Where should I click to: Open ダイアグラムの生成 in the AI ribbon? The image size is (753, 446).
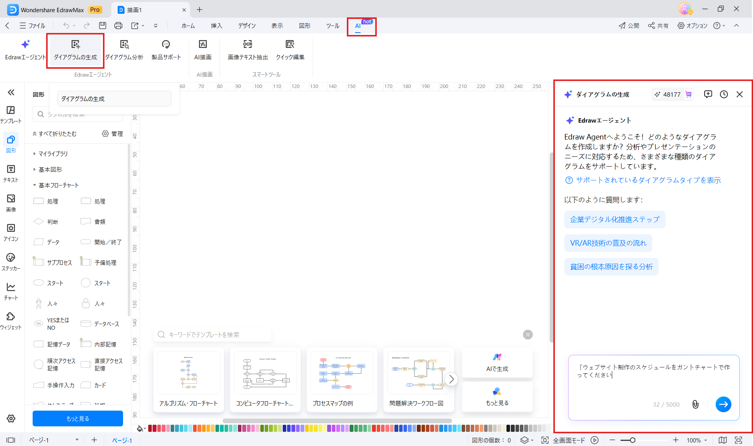[x=75, y=50]
